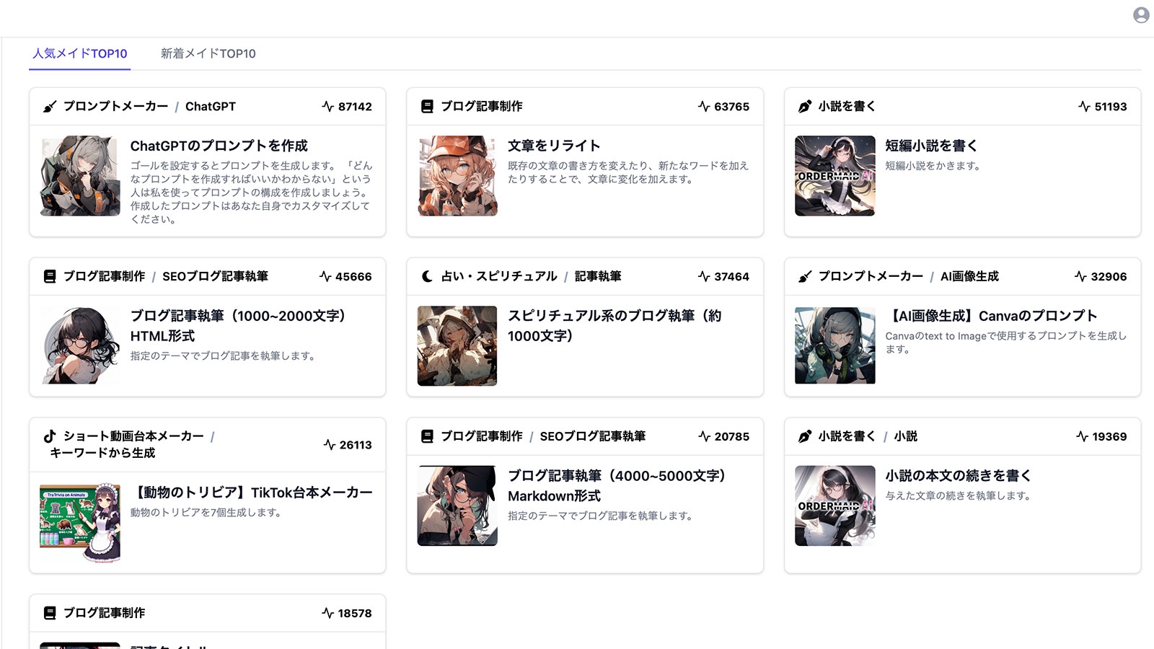Image resolution: width=1154 pixels, height=649 pixels.
Task: Open 【動物のトリビア】TikTok台本メーカー title
Action: click(252, 493)
